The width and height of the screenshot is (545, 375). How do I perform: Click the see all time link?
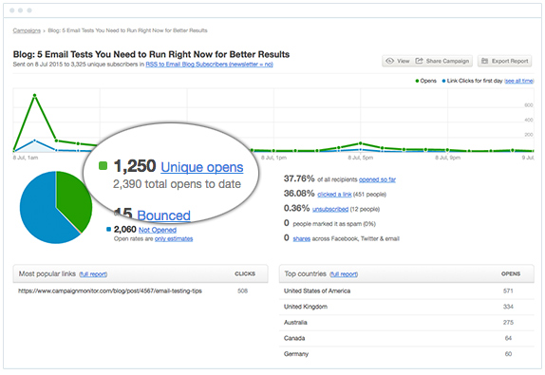[x=519, y=81]
